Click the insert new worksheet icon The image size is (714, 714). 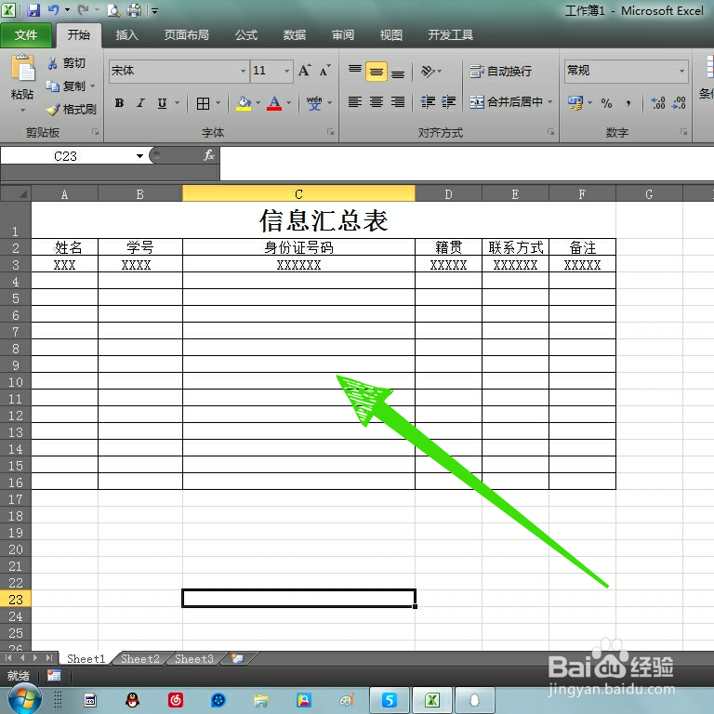coord(237,658)
